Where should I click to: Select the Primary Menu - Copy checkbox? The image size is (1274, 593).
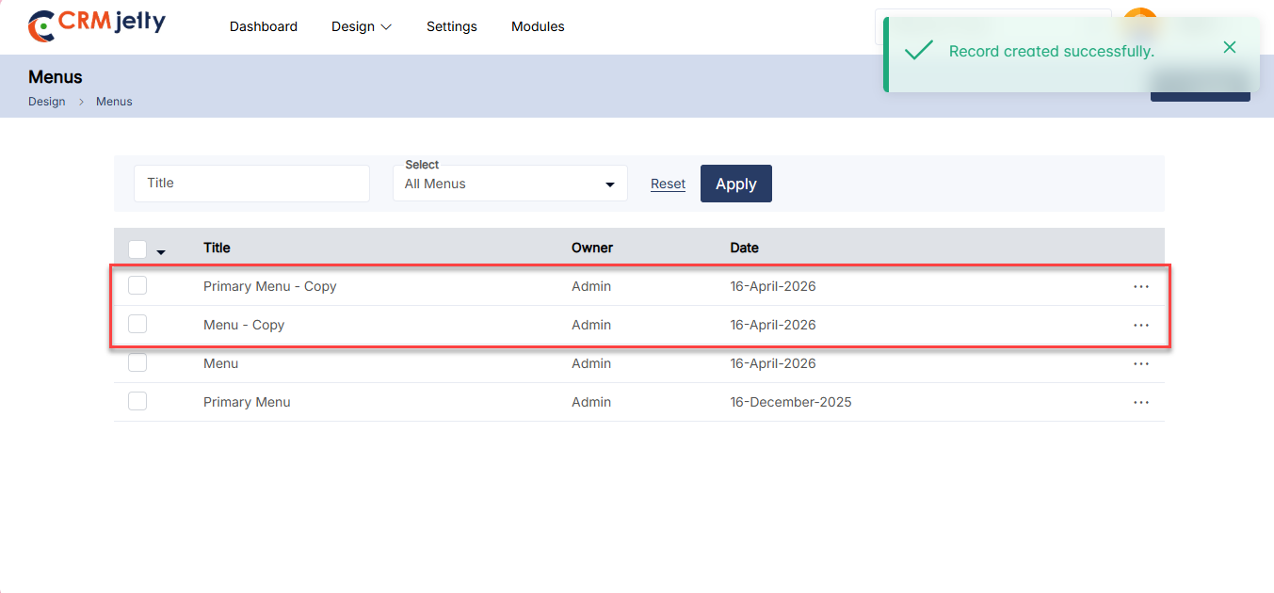tap(137, 286)
